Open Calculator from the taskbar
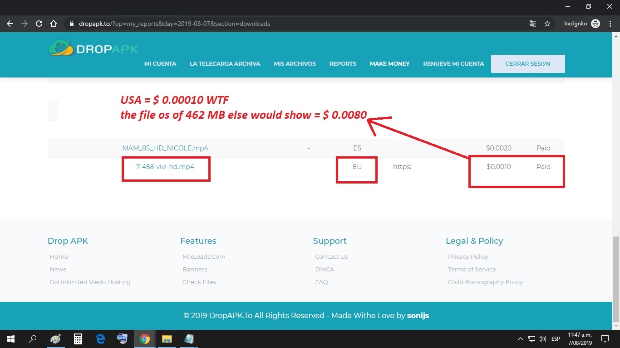620x348 pixels. pos(78,338)
